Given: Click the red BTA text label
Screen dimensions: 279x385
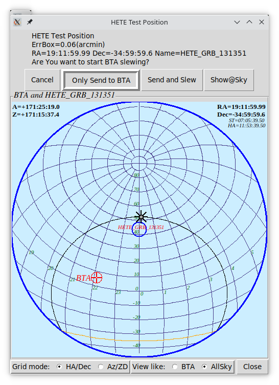Looking at the screenshot, I should (x=83, y=278).
